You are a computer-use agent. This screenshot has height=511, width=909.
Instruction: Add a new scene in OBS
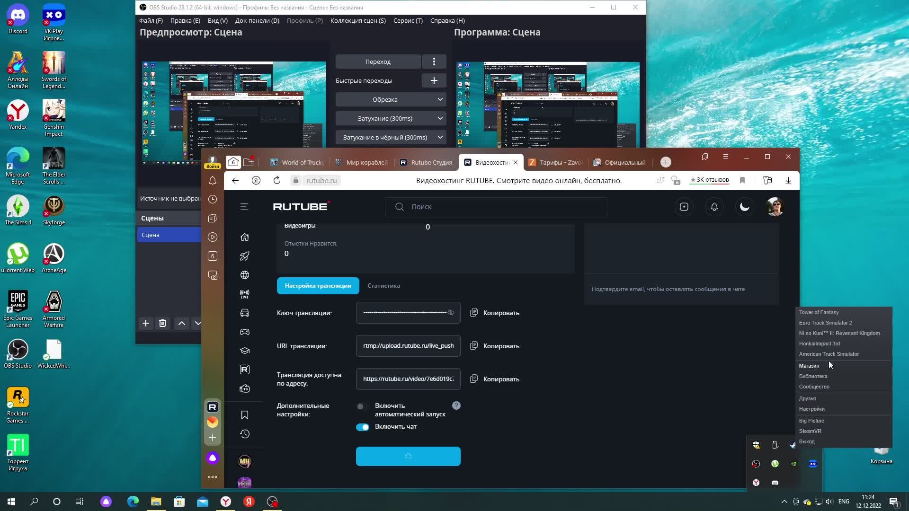[x=146, y=323]
